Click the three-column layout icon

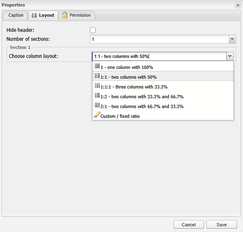click(x=97, y=86)
